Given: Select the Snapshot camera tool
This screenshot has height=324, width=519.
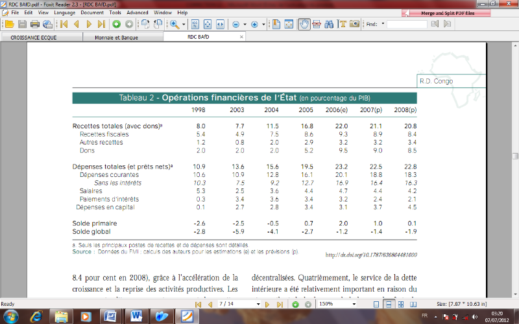Looking at the screenshot, I should pos(354,24).
